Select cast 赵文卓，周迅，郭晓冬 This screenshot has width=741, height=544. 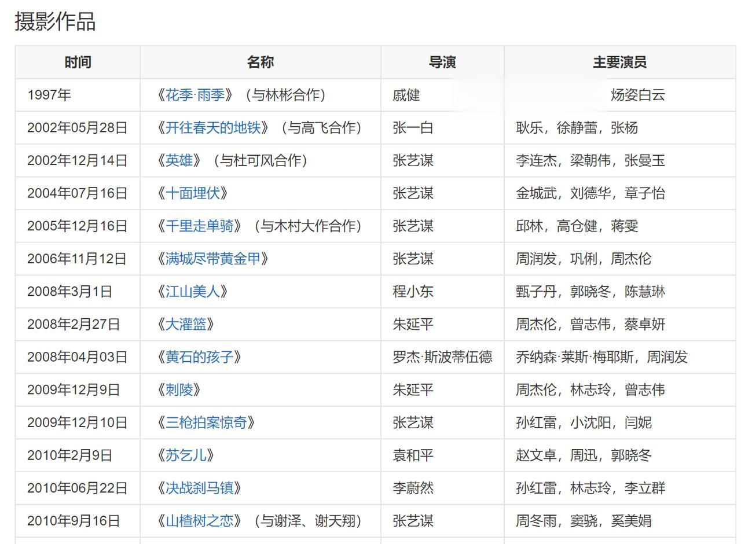pos(584,455)
